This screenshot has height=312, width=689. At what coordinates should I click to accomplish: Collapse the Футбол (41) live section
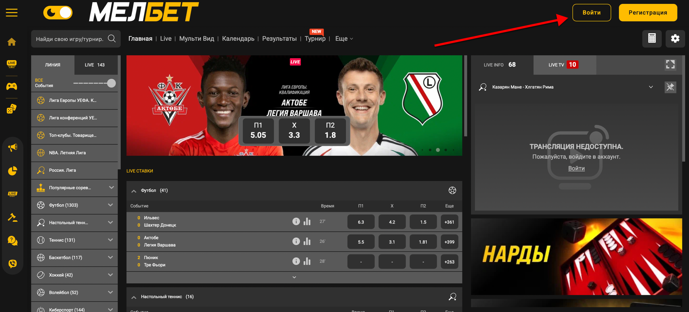coord(134,191)
